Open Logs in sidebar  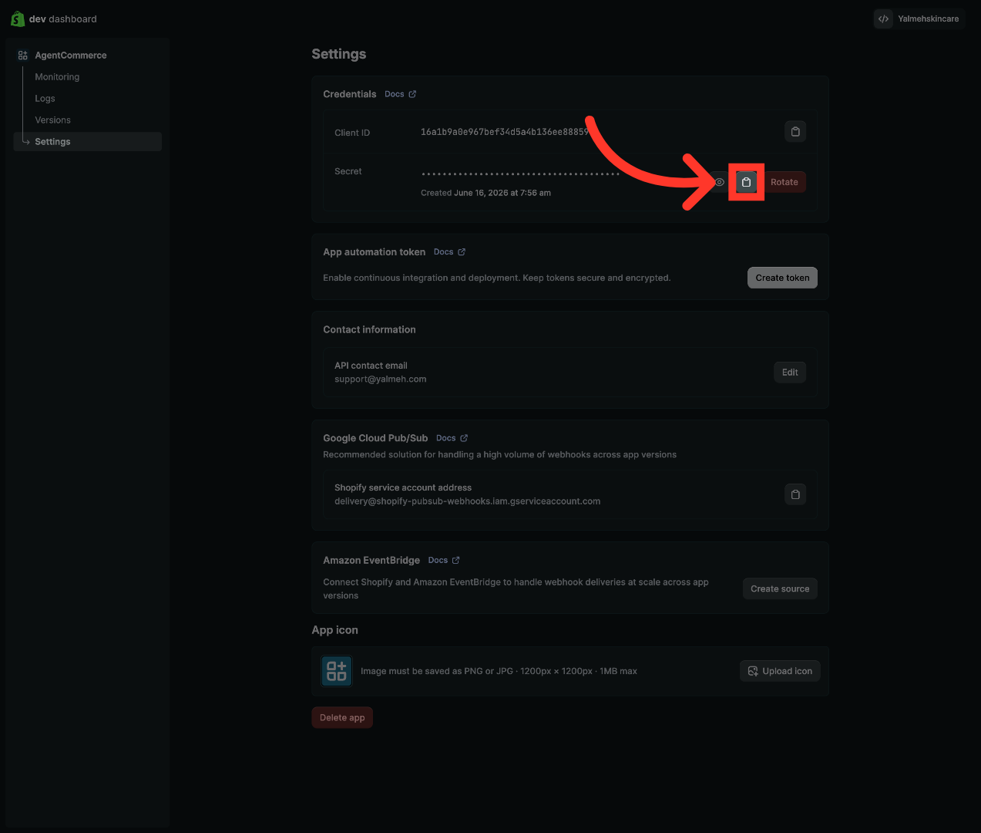click(x=45, y=99)
